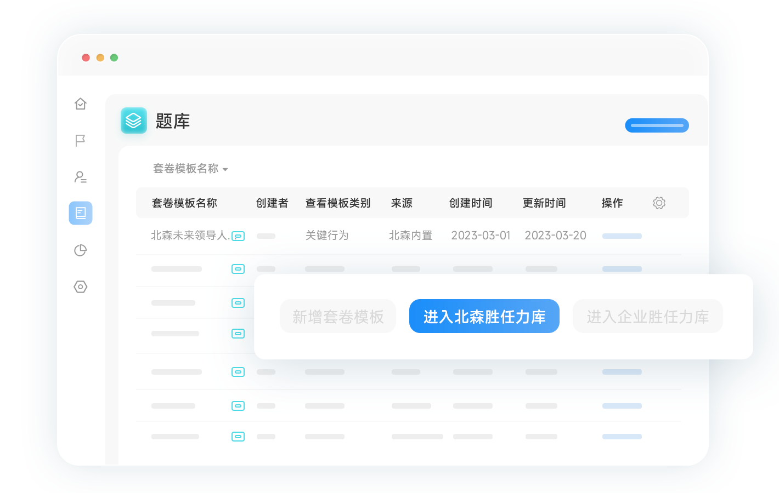779x493 pixels.
Task: Click the hexagon settings sidebar icon
Action: pyautogui.click(x=81, y=286)
